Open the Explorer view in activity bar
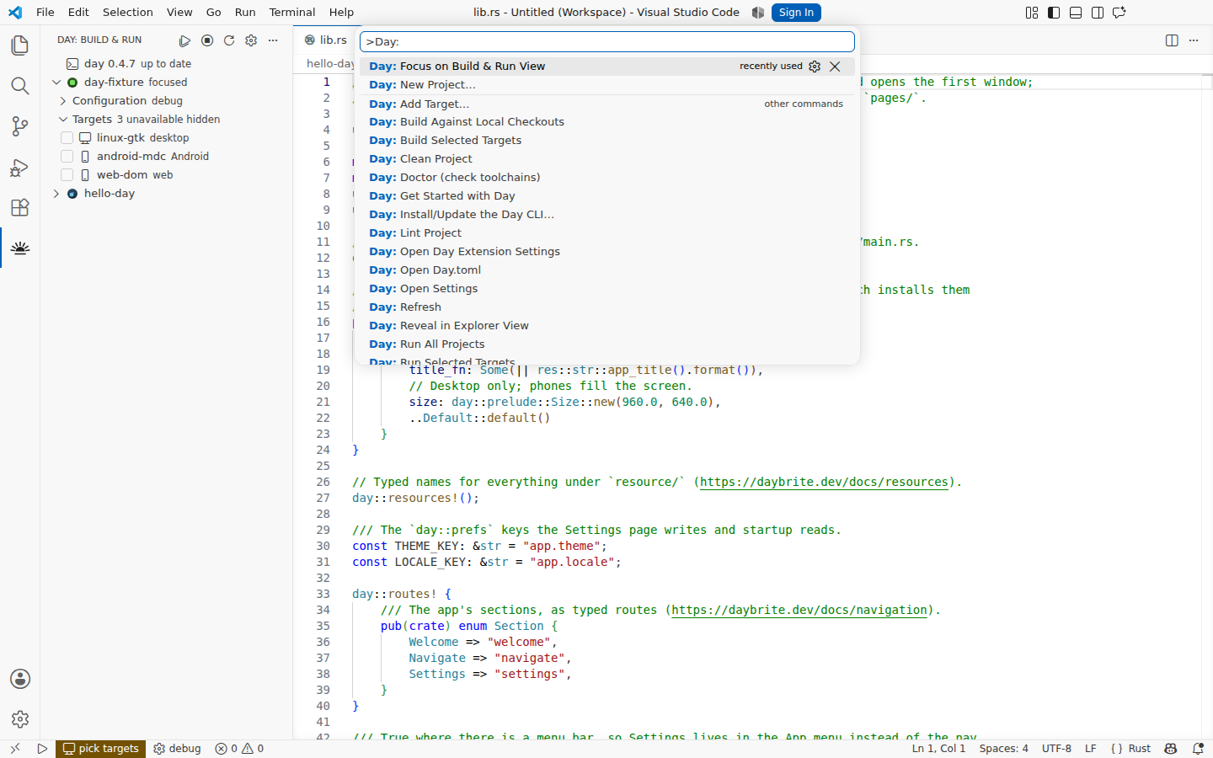The width and height of the screenshot is (1213, 758). coord(20,45)
